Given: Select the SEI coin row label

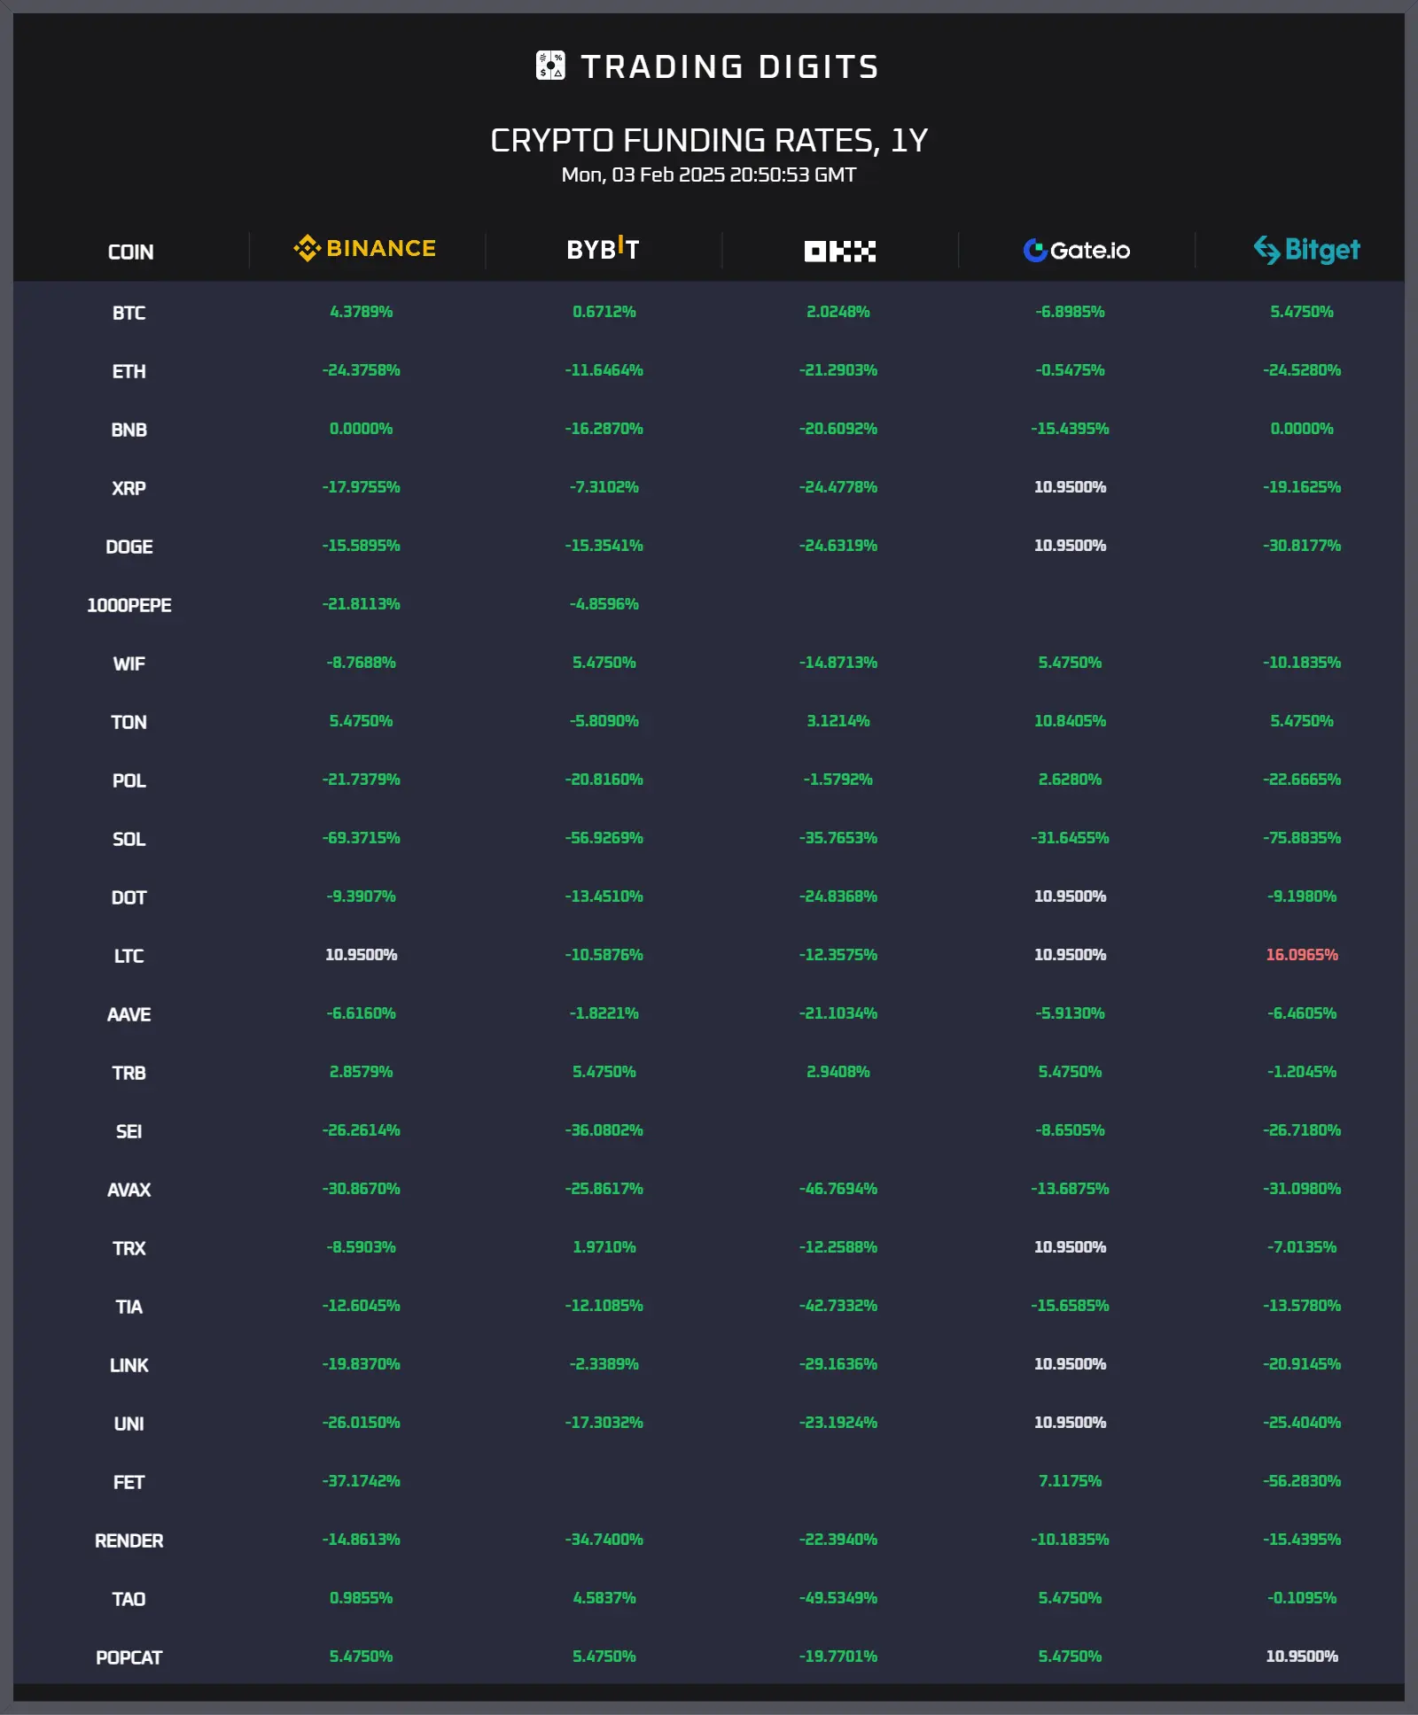Looking at the screenshot, I should [129, 1131].
